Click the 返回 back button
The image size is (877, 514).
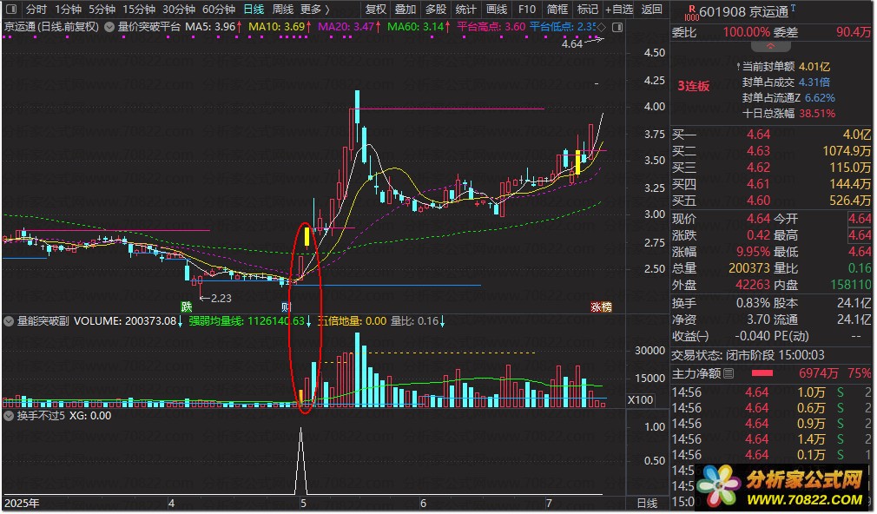[x=651, y=9]
